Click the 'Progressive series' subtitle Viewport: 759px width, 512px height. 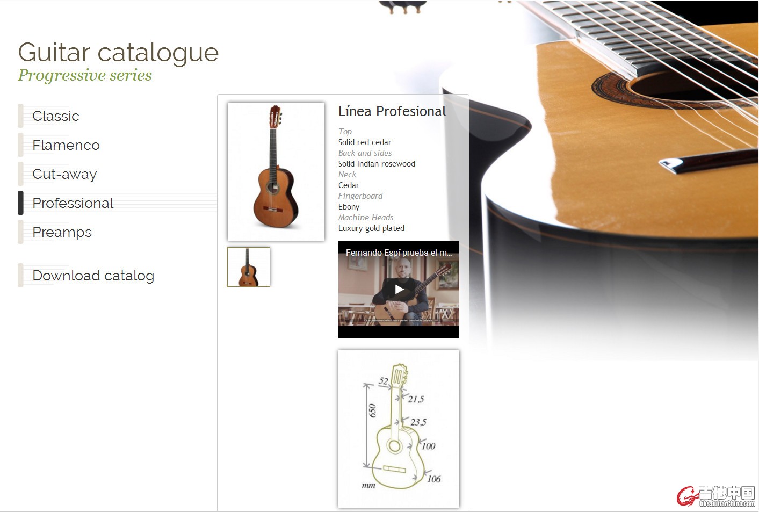[x=85, y=75]
